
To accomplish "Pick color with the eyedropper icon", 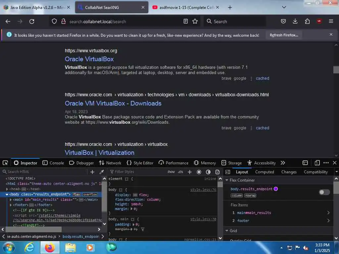I will 101,172.
